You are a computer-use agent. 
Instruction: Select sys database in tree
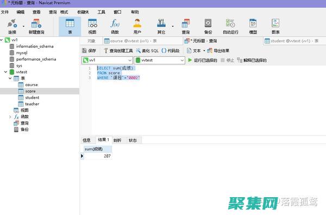19,66
